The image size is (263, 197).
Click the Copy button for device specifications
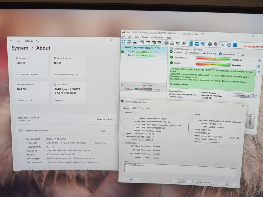pos(104,131)
